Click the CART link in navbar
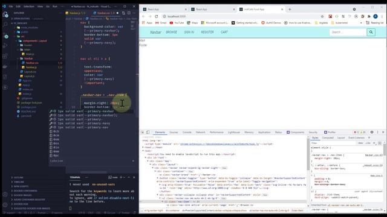The image size is (387, 217). coord(224,32)
